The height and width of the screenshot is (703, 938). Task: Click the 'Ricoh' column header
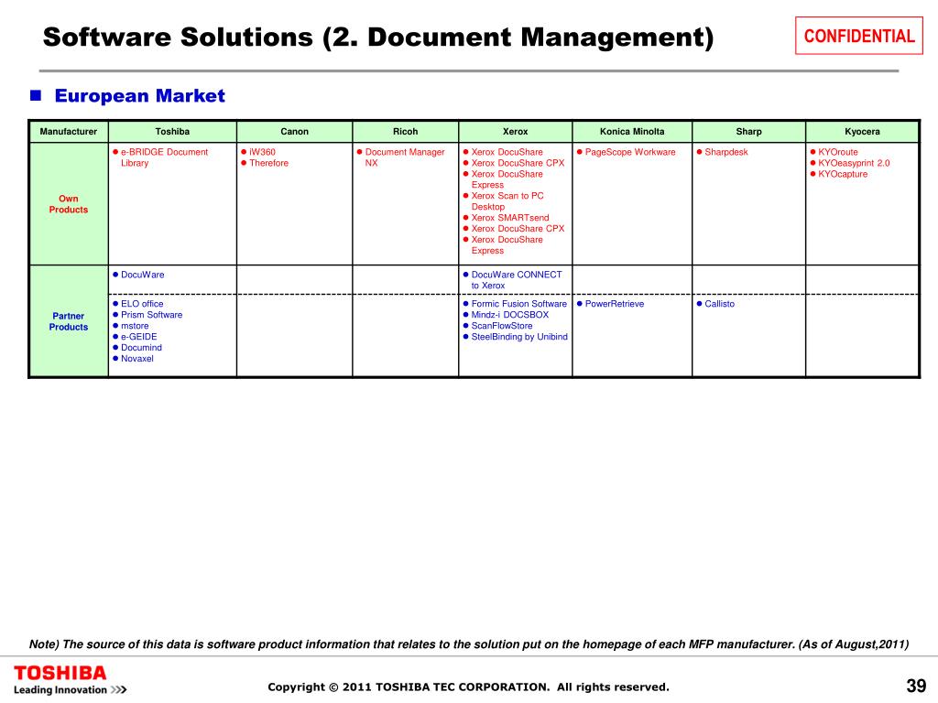[406, 132]
